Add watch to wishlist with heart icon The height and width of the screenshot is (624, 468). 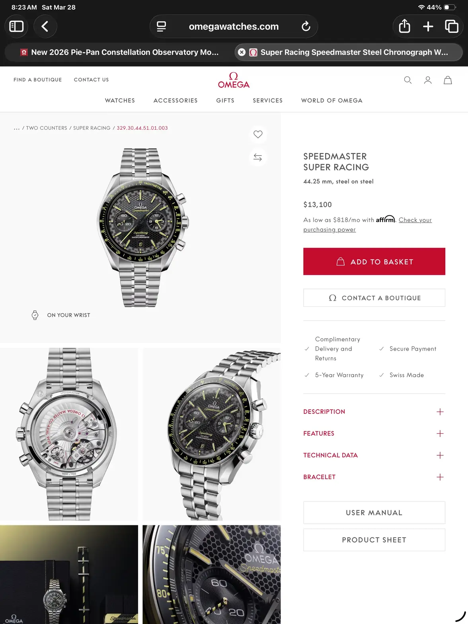tap(258, 135)
